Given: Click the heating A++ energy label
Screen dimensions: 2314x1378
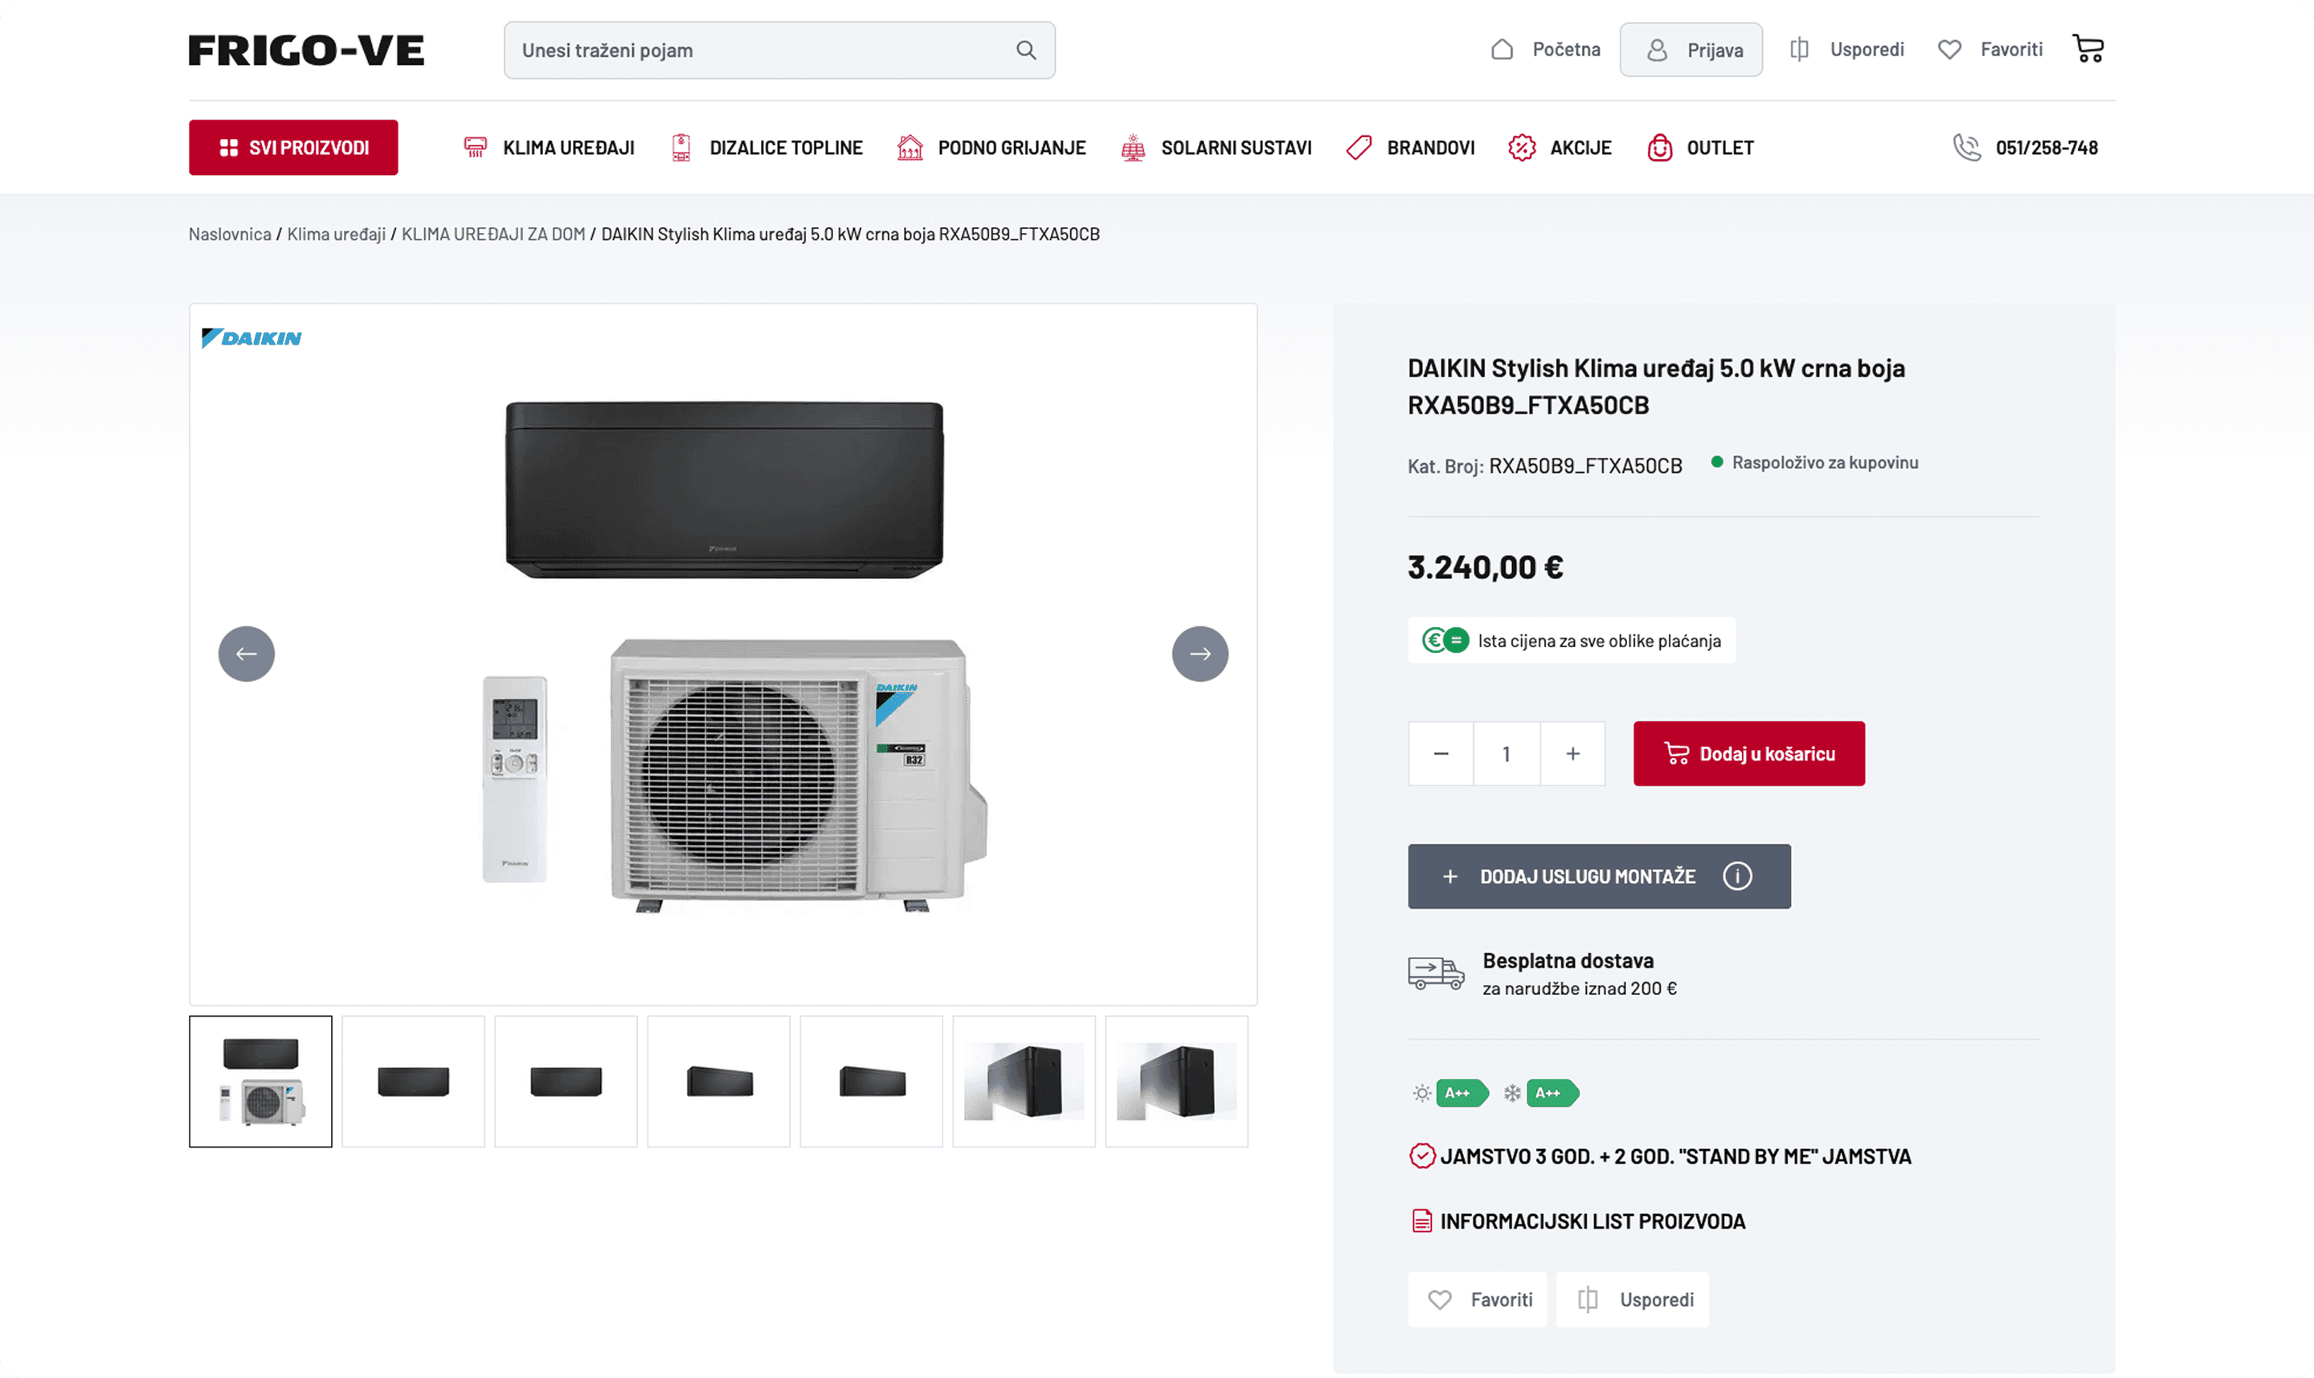Looking at the screenshot, I should click(1462, 1093).
